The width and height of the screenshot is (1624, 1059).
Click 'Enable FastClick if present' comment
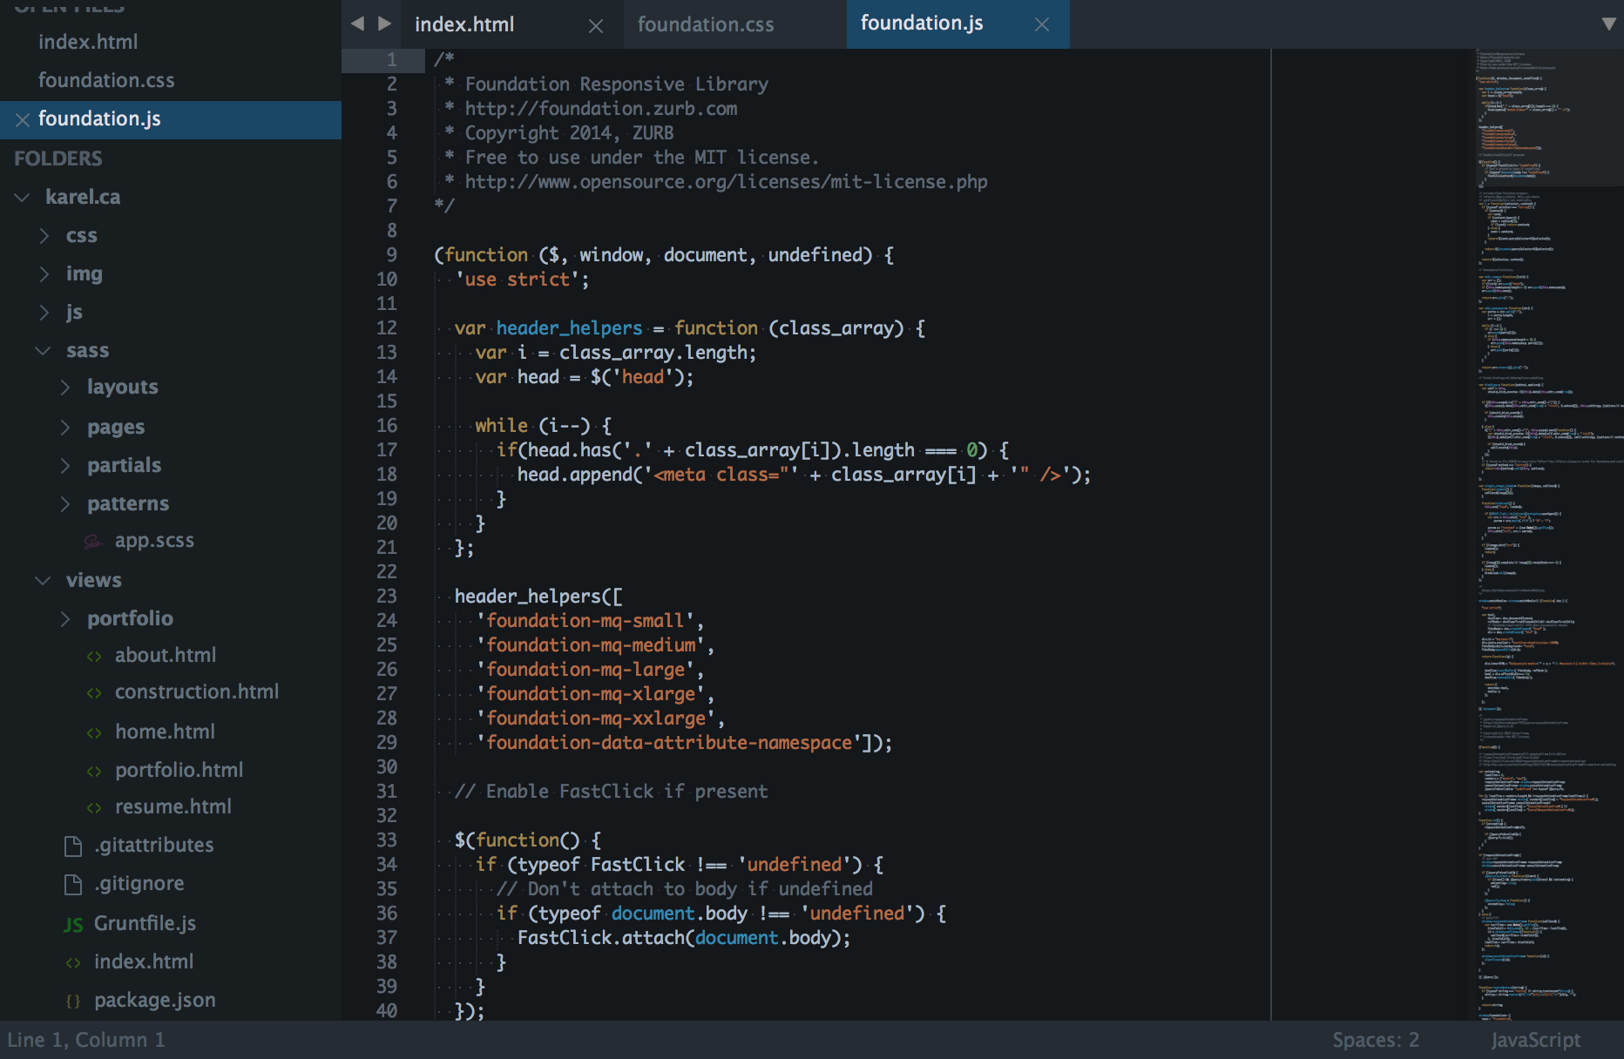612,791
